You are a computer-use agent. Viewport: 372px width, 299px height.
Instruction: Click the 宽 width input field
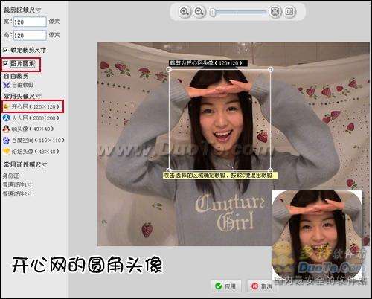[30, 22]
